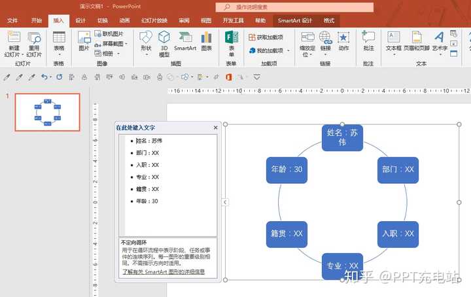471x297 pixels.
Task: Expand the Table (表格) dropdown arrow
Action: pyautogui.click(x=59, y=54)
